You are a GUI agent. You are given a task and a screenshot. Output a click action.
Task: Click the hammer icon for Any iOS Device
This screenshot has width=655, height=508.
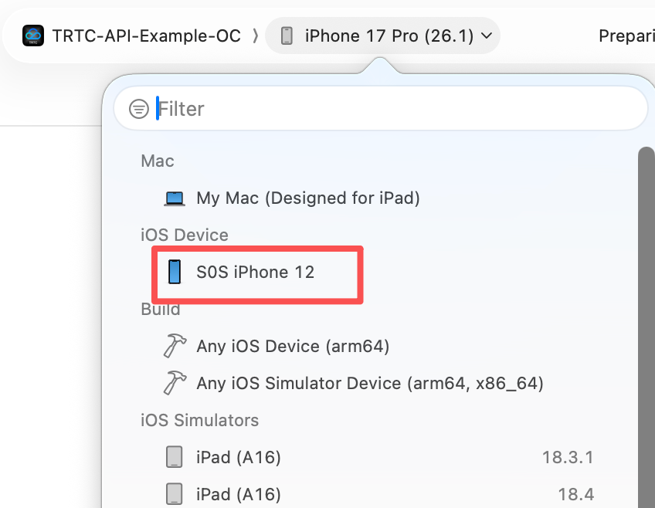pos(175,346)
